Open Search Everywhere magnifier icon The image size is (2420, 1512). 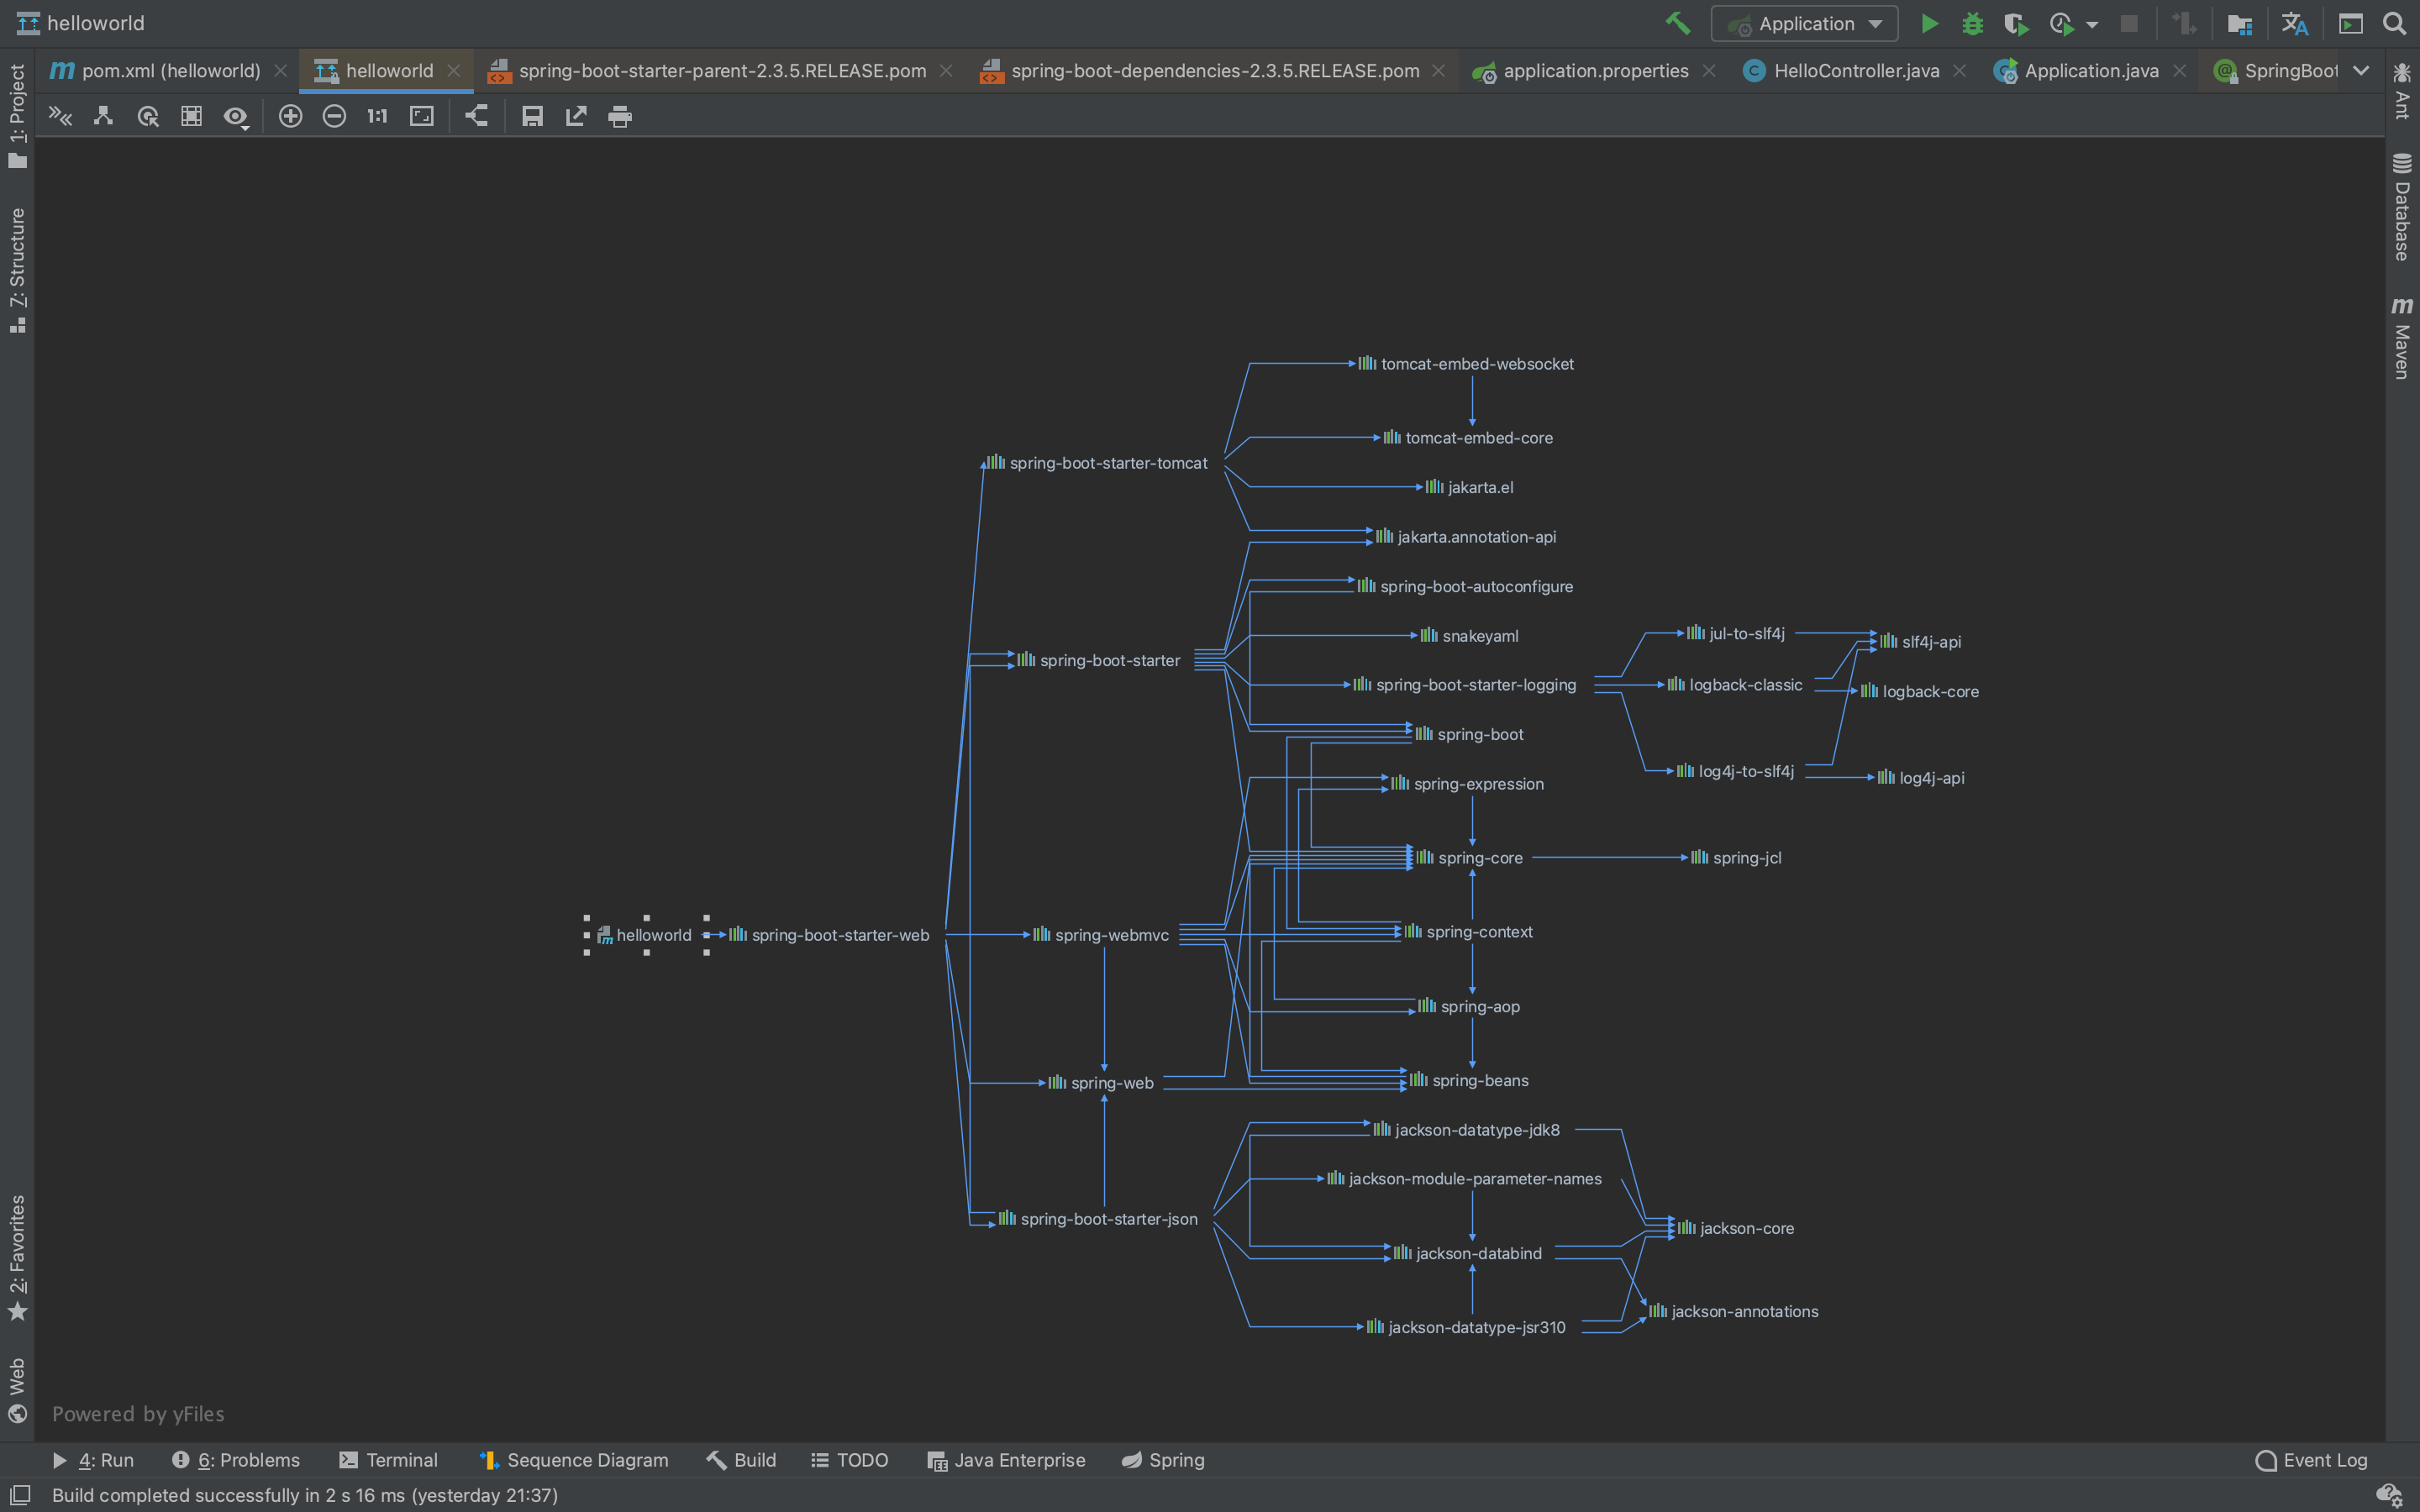tap(2394, 23)
